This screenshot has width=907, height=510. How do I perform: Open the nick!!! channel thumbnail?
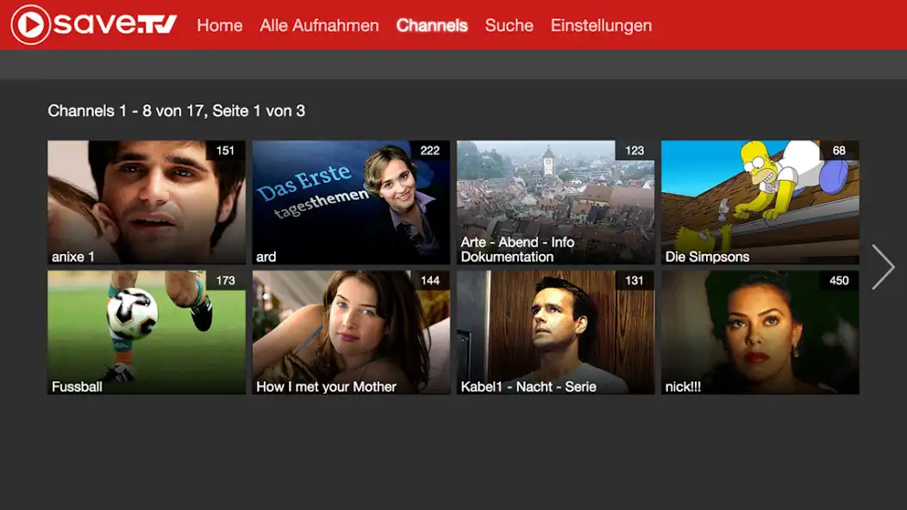[759, 331]
